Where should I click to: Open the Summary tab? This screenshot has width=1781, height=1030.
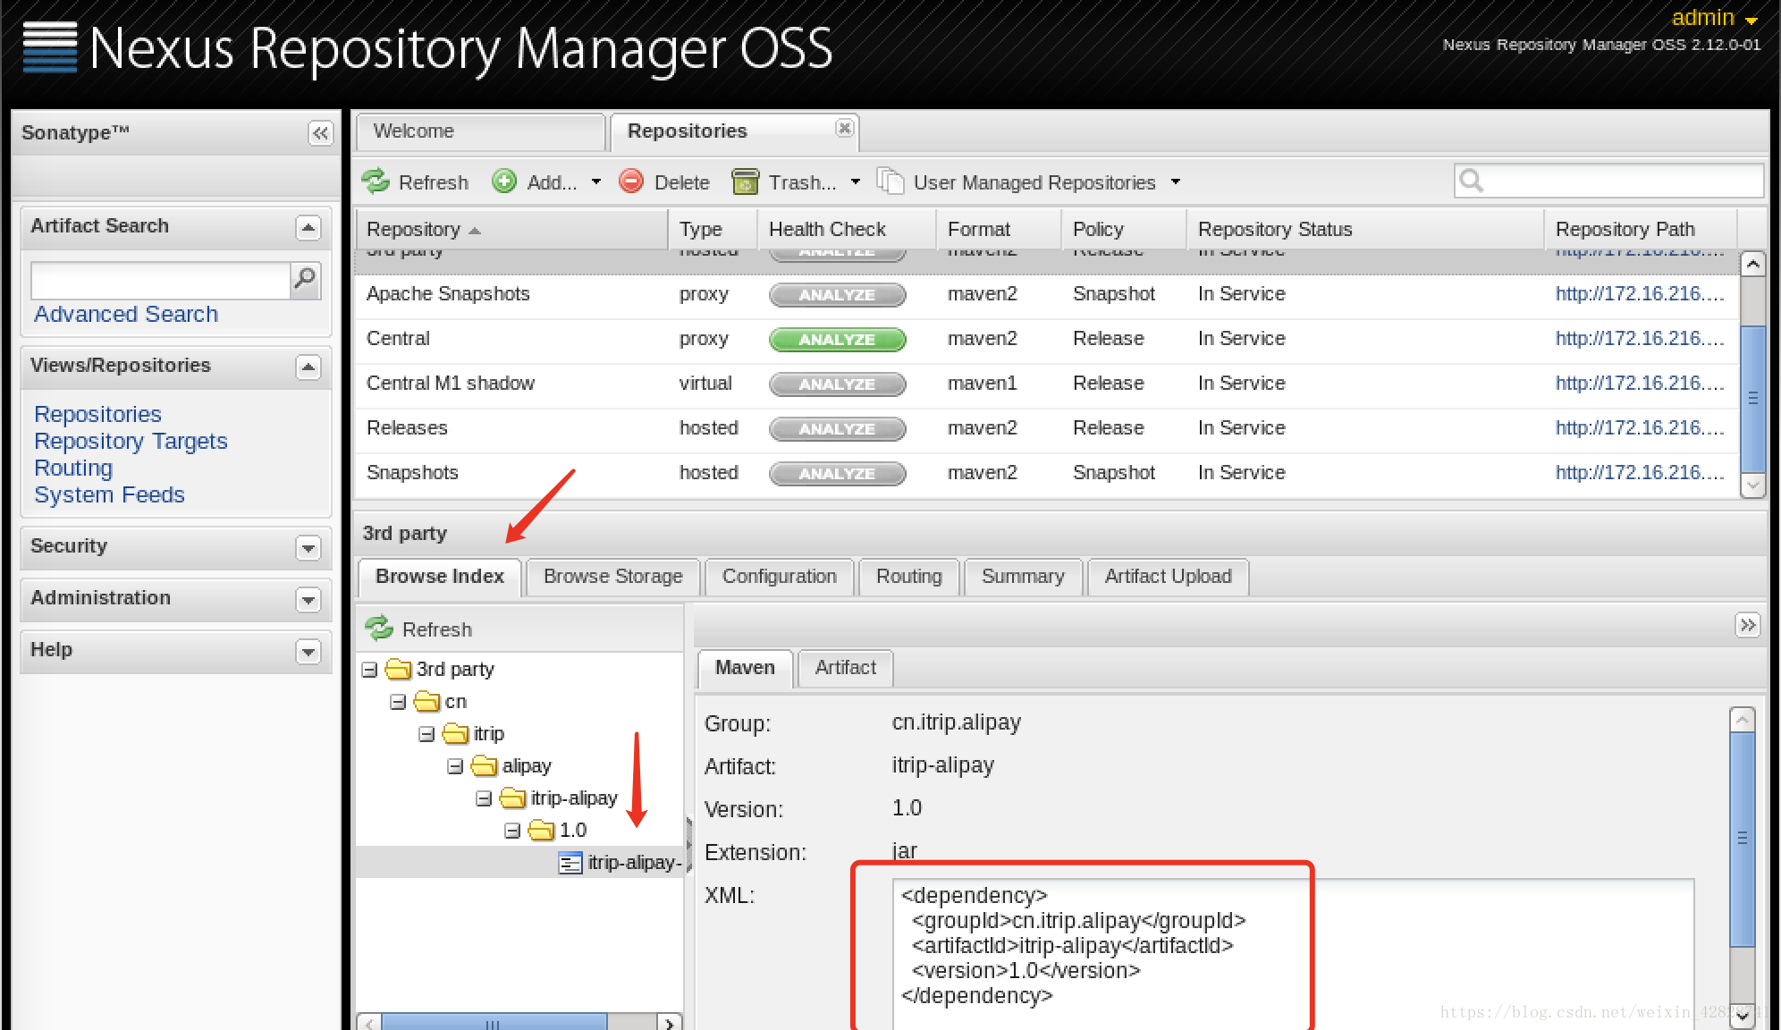[1023, 577]
